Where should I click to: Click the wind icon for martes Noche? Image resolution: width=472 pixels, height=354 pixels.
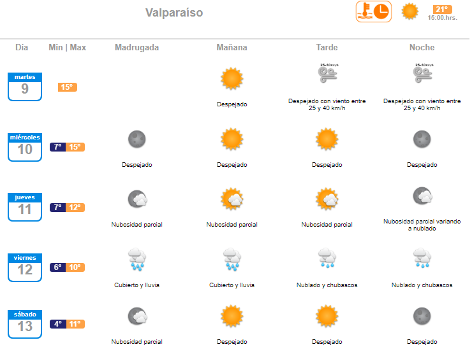click(x=422, y=73)
